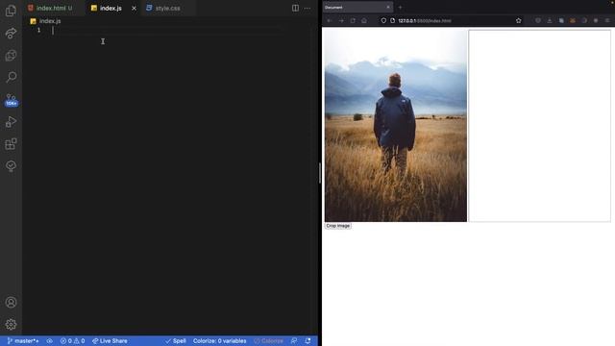This screenshot has height=346, width=615.
Task: Click the browser address bar URL
Action: [425, 21]
